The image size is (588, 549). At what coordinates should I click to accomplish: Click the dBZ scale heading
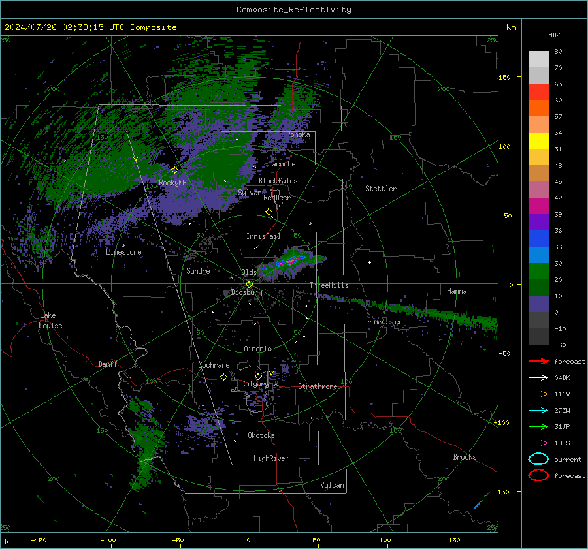(x=554, y=35)
